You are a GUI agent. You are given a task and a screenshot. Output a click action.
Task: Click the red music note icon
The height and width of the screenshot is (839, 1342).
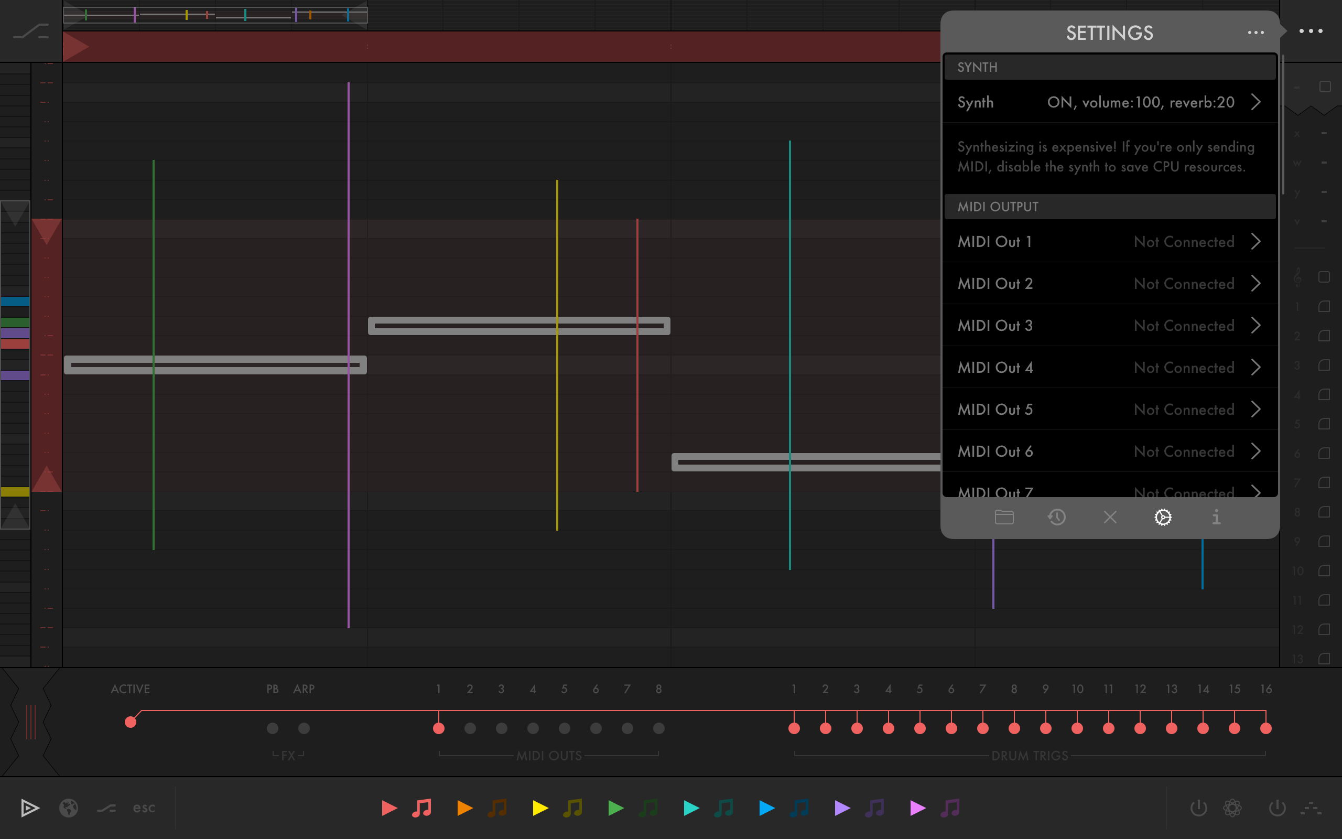tap(421, 808)
